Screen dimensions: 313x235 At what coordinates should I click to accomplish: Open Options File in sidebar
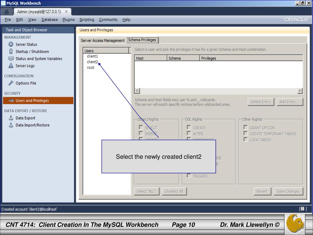[x=26, y=83]
